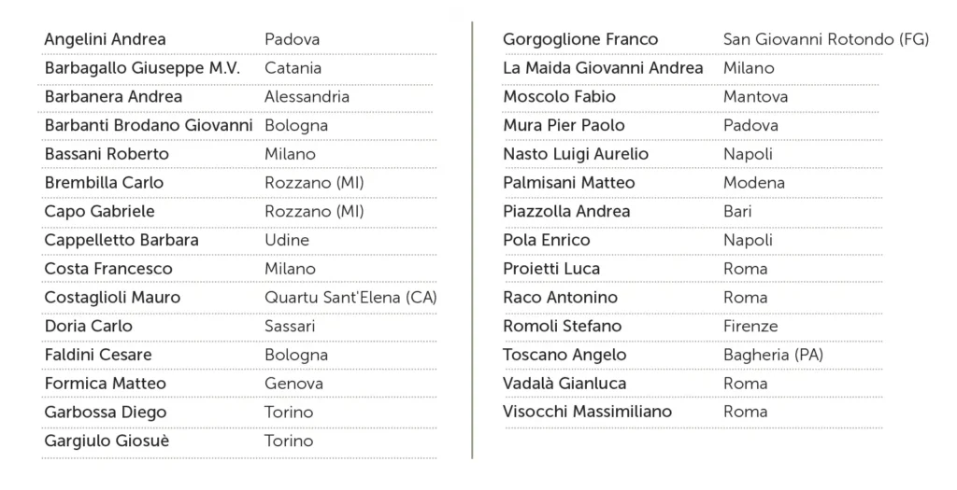Click on Gargiulo Giosuè
The image size is (957, 490).
point(107,441)
